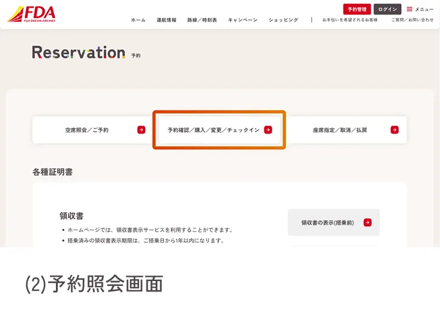Click the FDA Fuji Dream Airlines logo
Screen dimensions: 440x323
click(x=31, y=13)
